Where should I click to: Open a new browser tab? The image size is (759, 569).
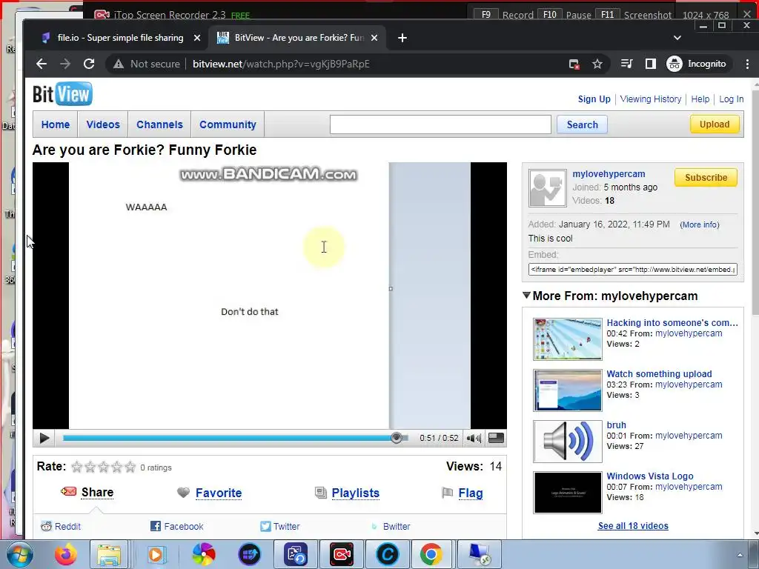[402, 38]
